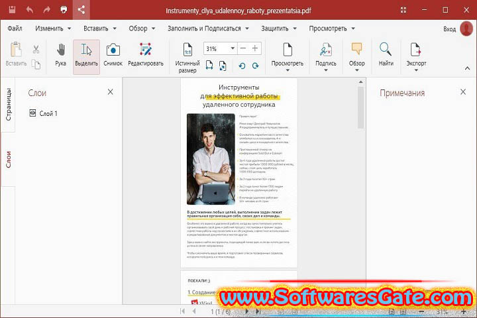
Task: Undo the last action
Action: [30, 10]
